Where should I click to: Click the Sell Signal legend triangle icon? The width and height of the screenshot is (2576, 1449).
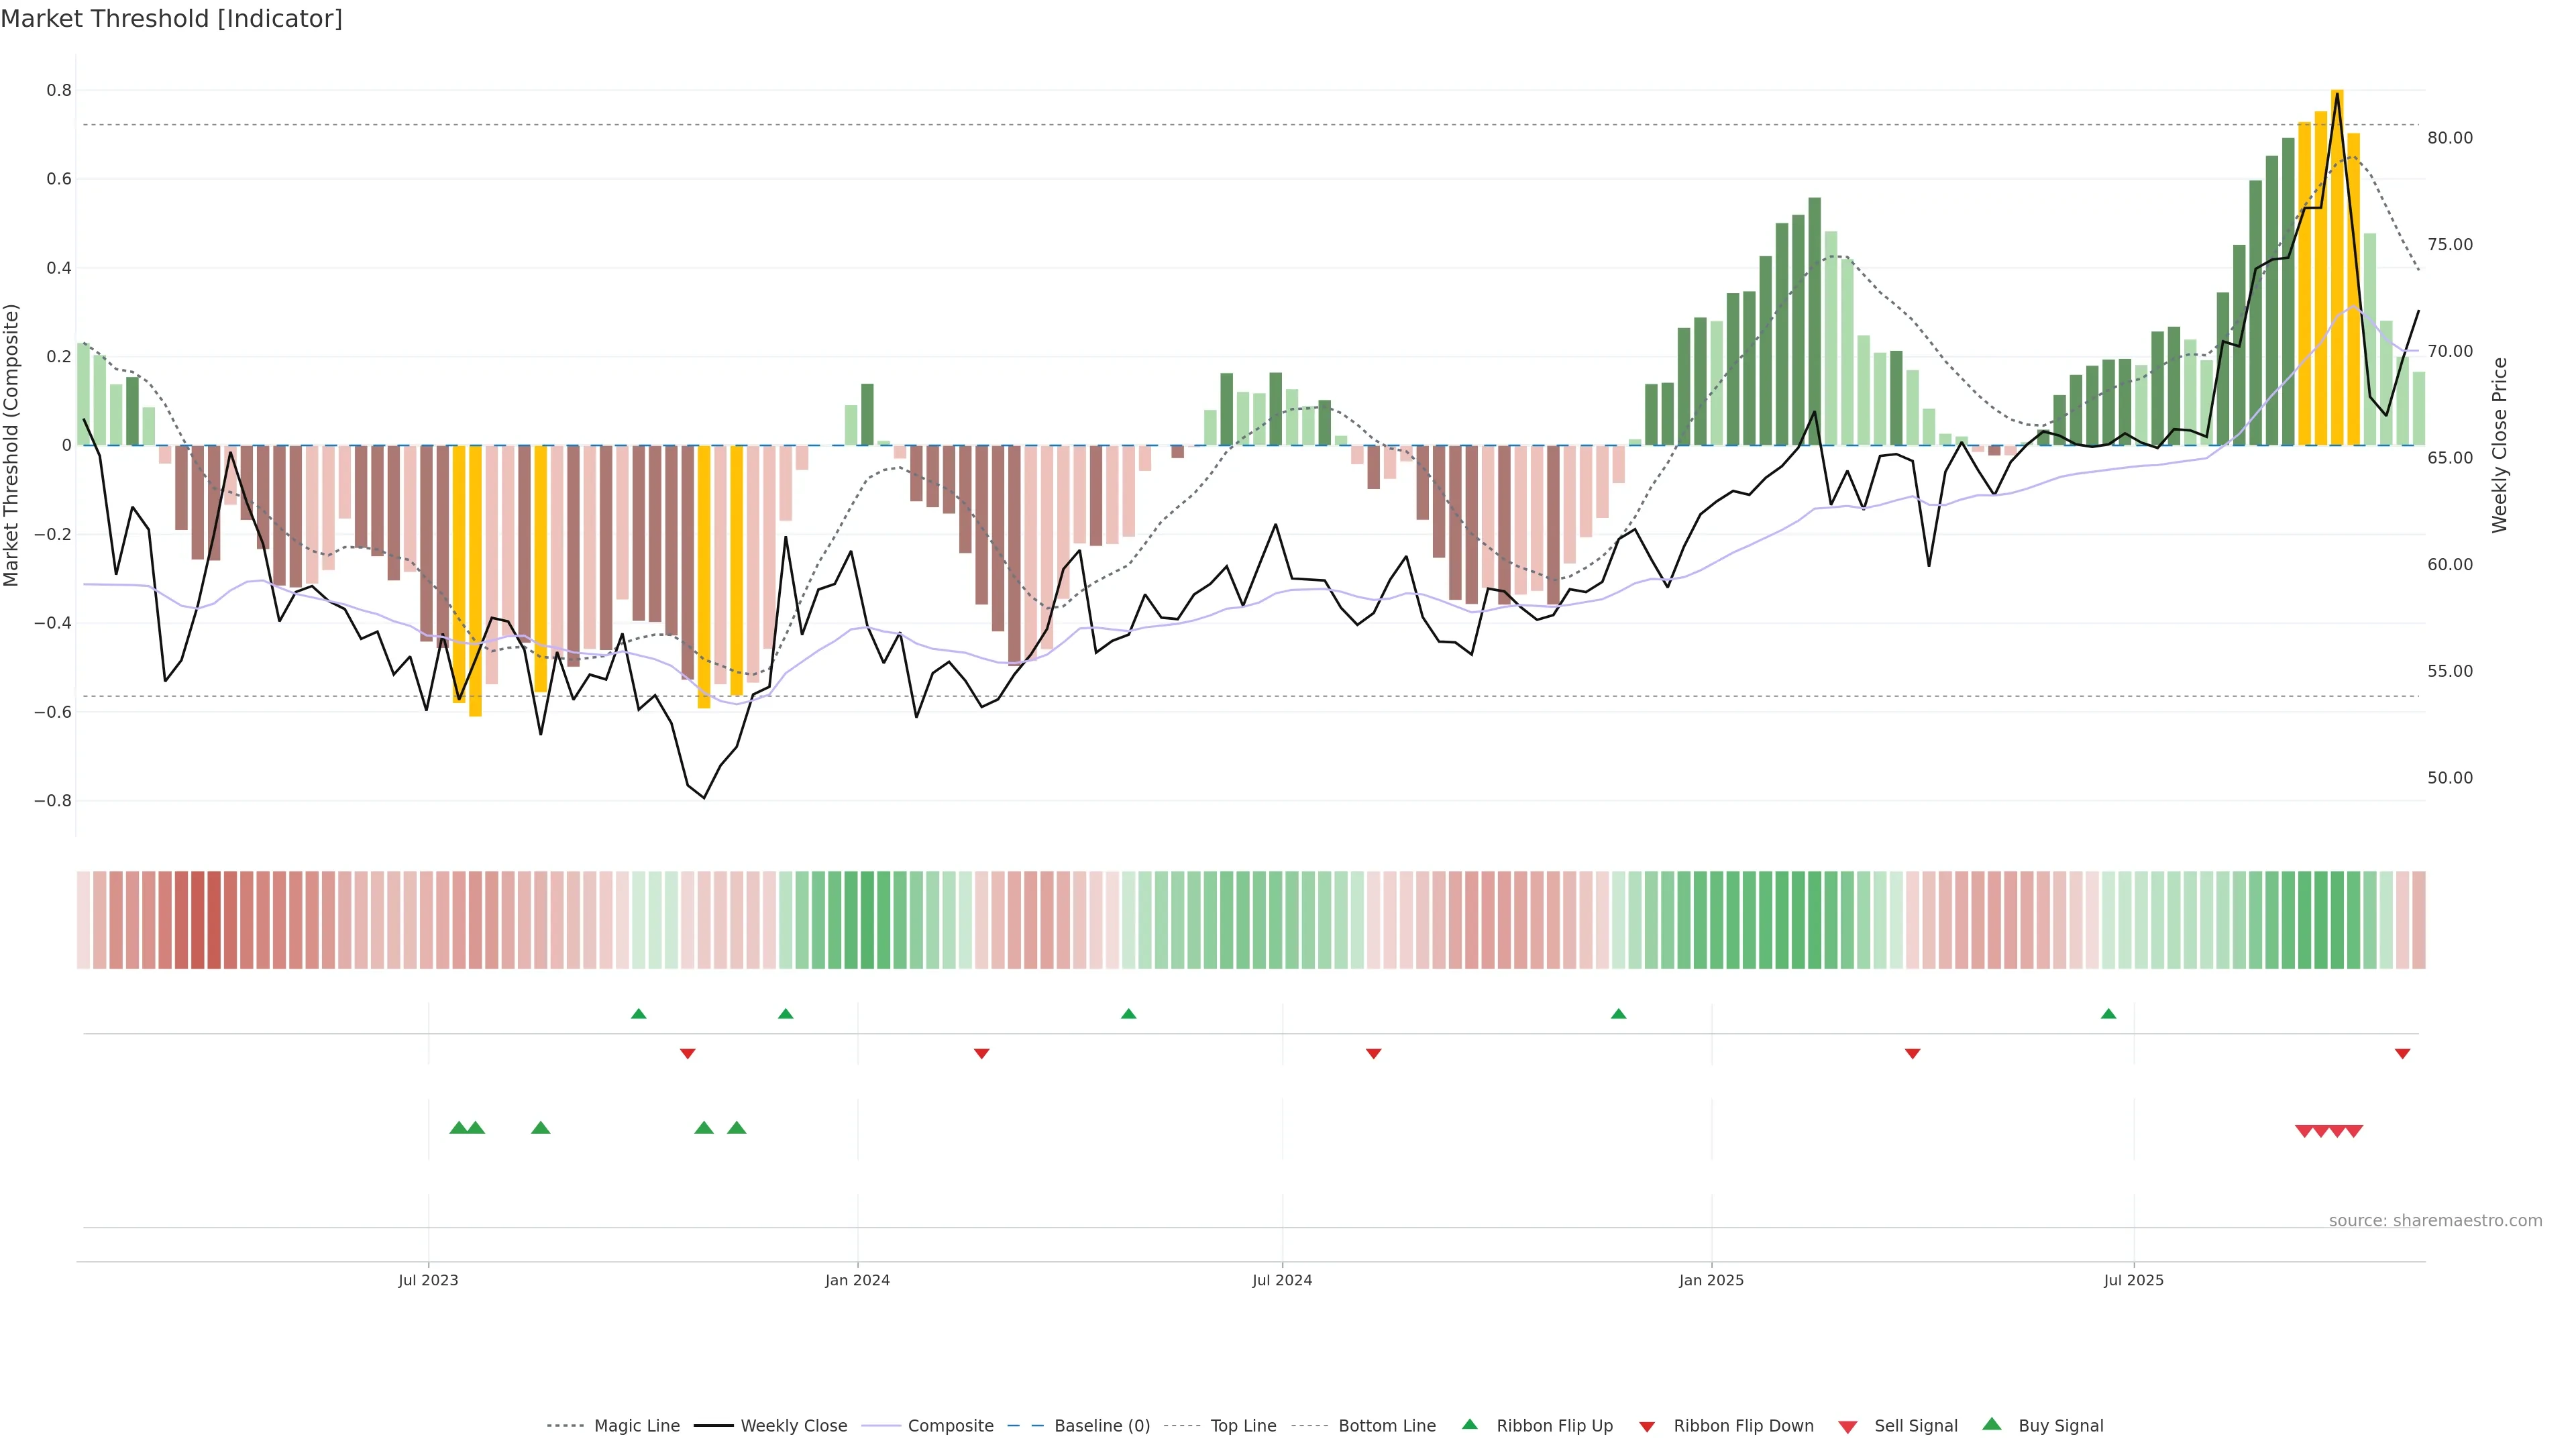[1847, 1427]
